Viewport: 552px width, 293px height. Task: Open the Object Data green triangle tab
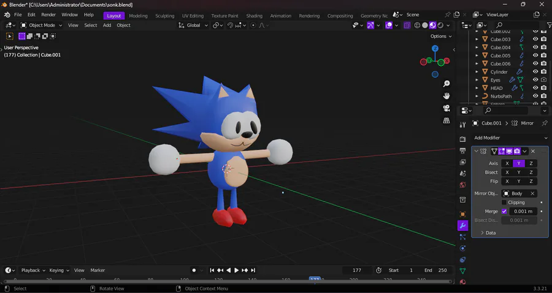click(462, 271)
